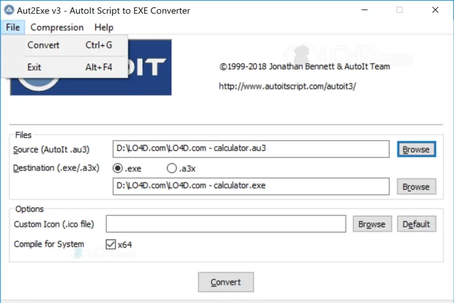Click the Destination .exe path input field
The height and width of the screenshot is (303, 454).
coord(251,186)
